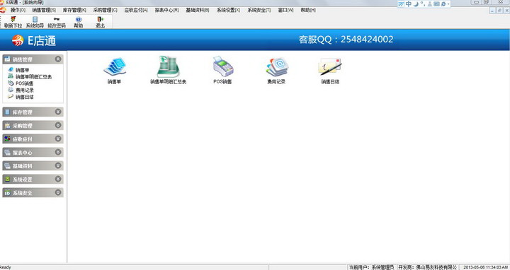Click the 开发商 status bar entry

(428, 267)
